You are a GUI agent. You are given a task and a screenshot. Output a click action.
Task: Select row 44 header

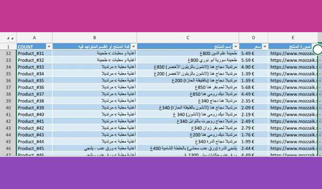[8, 135]
